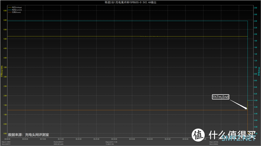261x146 pixels.
Task: Select the Voltage legend label
Action: pos(17,7)
